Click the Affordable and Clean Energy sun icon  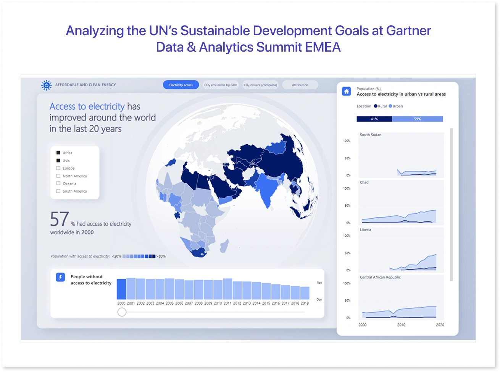[47, 85]
